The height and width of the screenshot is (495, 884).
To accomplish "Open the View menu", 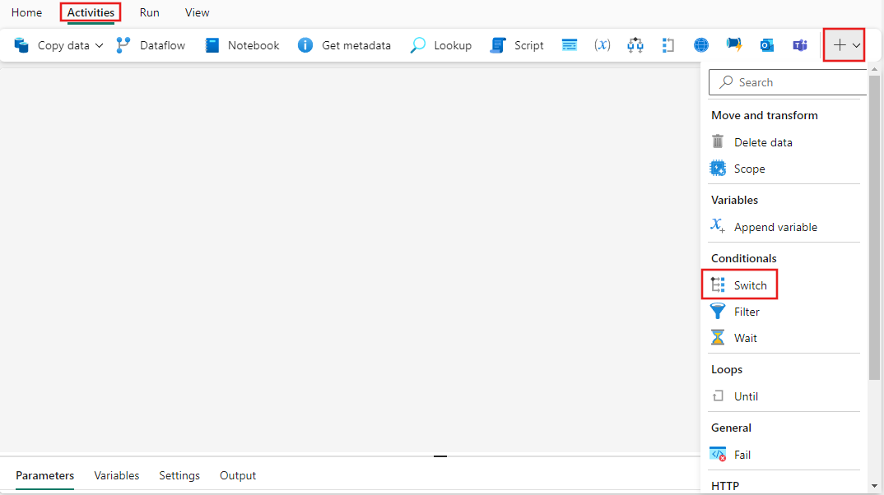I will tap(197, 12).
